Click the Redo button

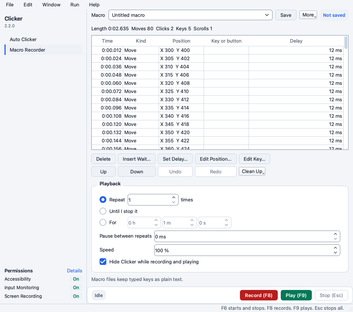(x=216, y=172)
